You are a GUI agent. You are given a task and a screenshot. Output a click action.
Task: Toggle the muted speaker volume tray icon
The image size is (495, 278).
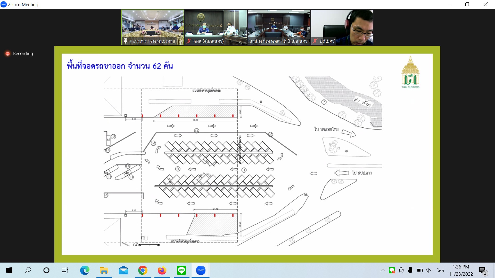429,270
